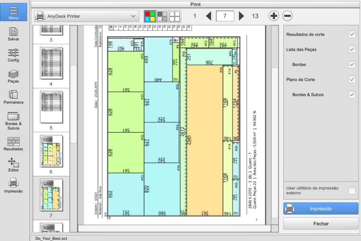Zoom out with minus button
This screenshot has width=361, height=241.
[x=287, y=16]
